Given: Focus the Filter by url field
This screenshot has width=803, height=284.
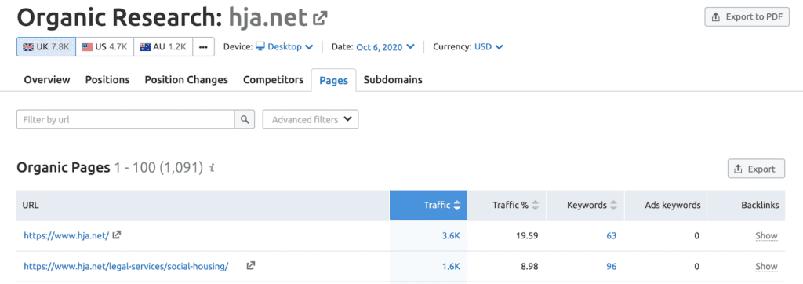Looking at the screenshot, I should pos(126,120).
